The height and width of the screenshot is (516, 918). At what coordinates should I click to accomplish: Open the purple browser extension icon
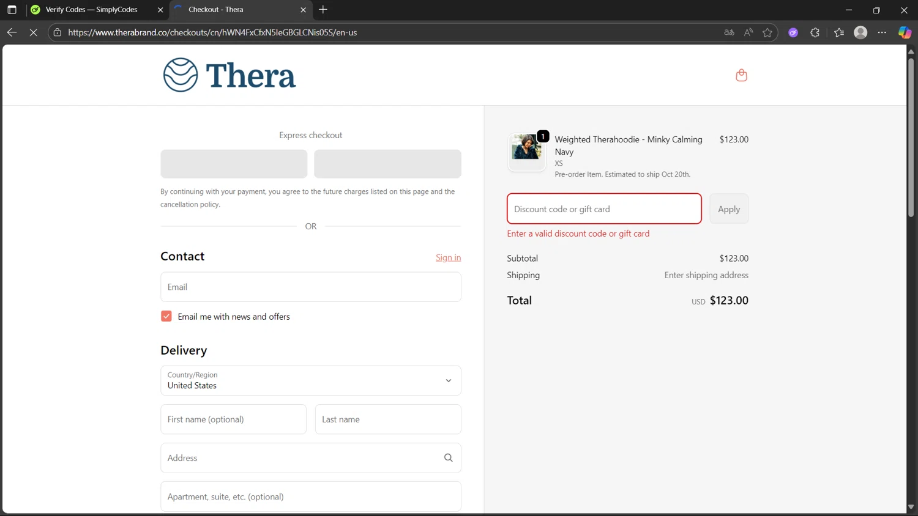coord(793,32)
